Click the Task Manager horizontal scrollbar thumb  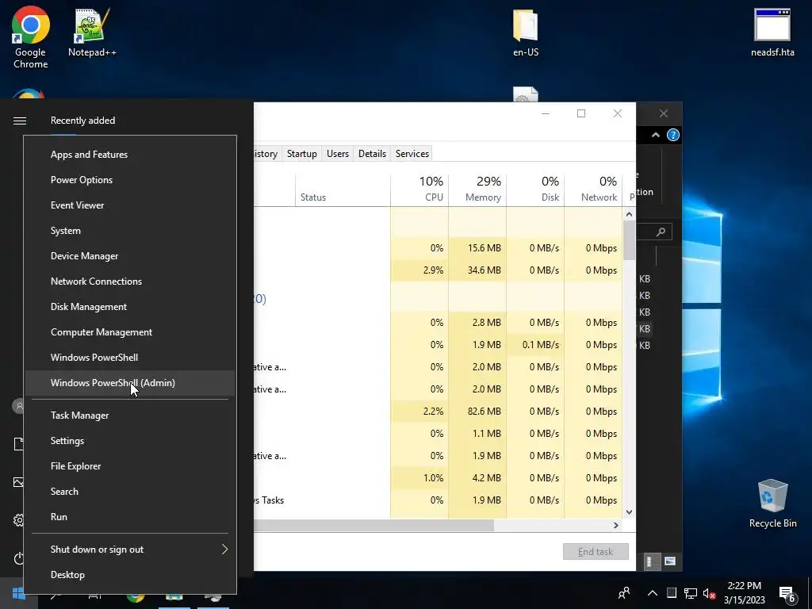coord(373,525)
